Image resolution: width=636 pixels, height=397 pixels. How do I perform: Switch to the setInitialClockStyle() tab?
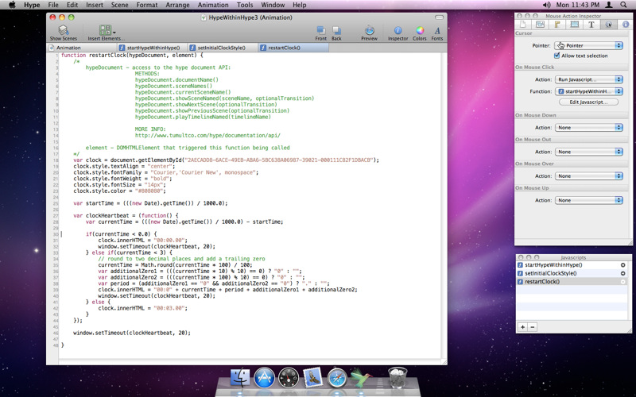(221, 48)
